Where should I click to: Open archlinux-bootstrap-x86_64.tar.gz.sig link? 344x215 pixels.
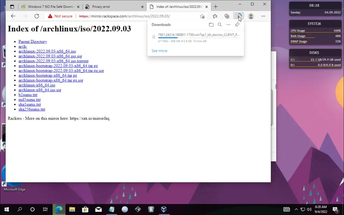tap(51, 80)
